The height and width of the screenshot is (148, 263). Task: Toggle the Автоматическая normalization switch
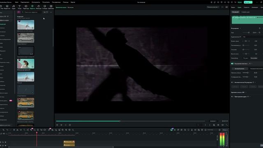click(233, 82)
